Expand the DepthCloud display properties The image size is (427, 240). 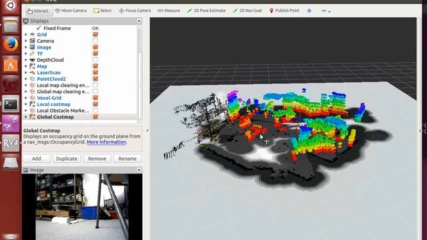(x=26, y=60)
